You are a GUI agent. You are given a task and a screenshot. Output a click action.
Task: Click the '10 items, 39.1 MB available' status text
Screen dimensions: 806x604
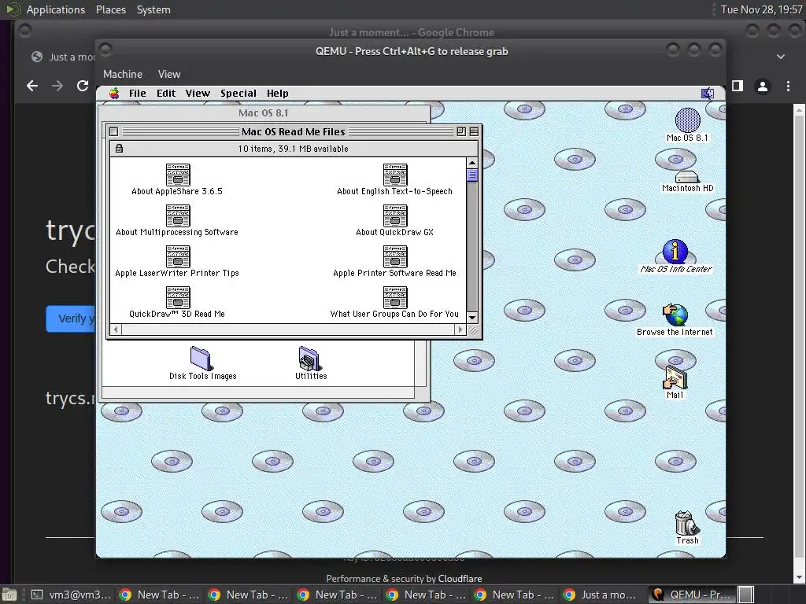[x=293, y=149]
